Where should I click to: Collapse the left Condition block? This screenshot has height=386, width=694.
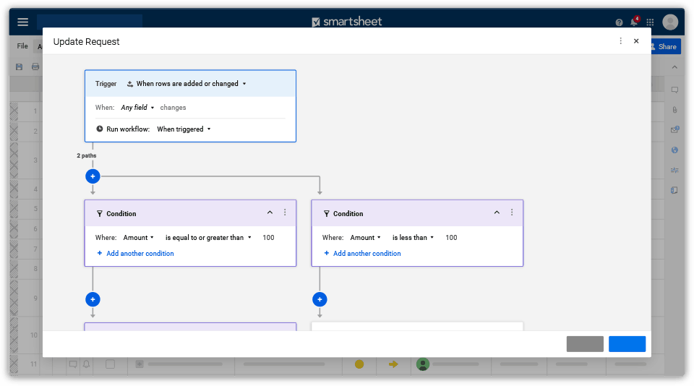pos(270,213)
